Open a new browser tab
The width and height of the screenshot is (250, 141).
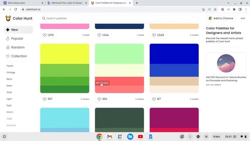click(x=137, y=3)
